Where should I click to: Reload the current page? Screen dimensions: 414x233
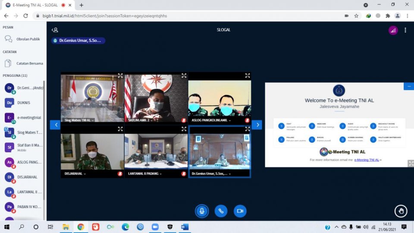[x=25, y=16]
